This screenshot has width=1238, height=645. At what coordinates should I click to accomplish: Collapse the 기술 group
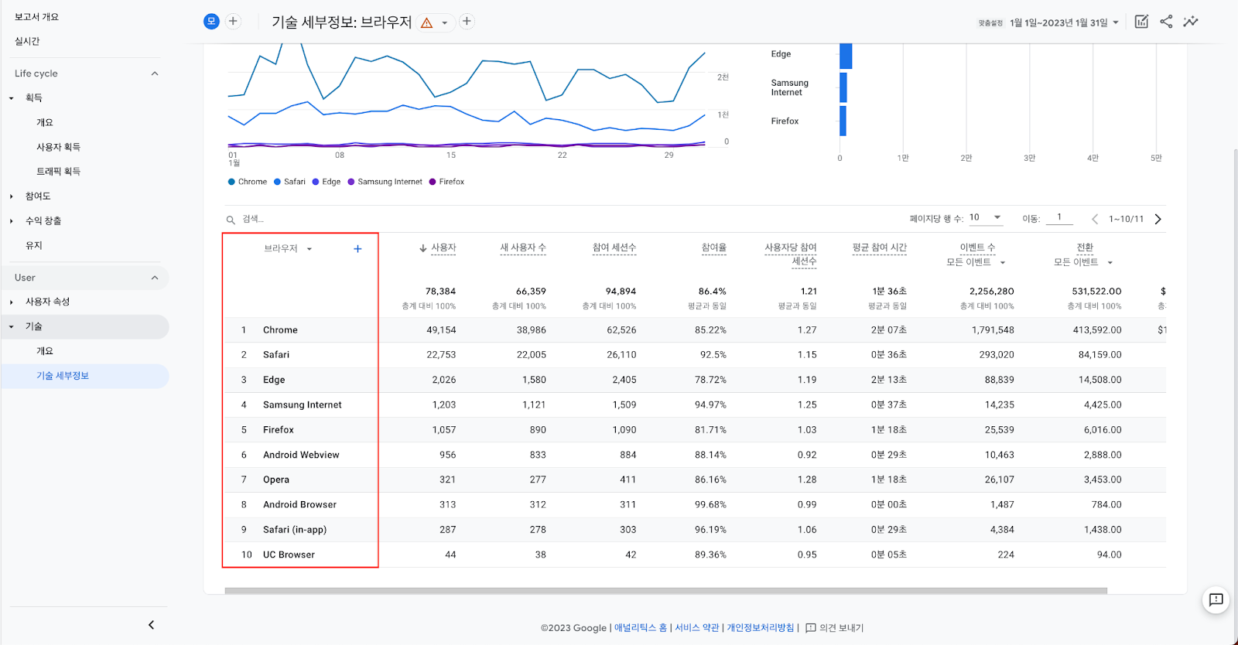tap(12, 326)
